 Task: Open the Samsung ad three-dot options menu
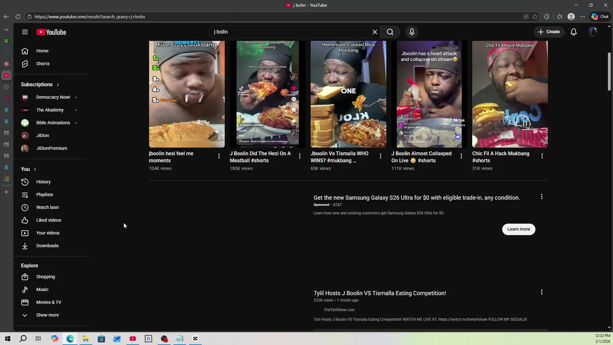542,197
